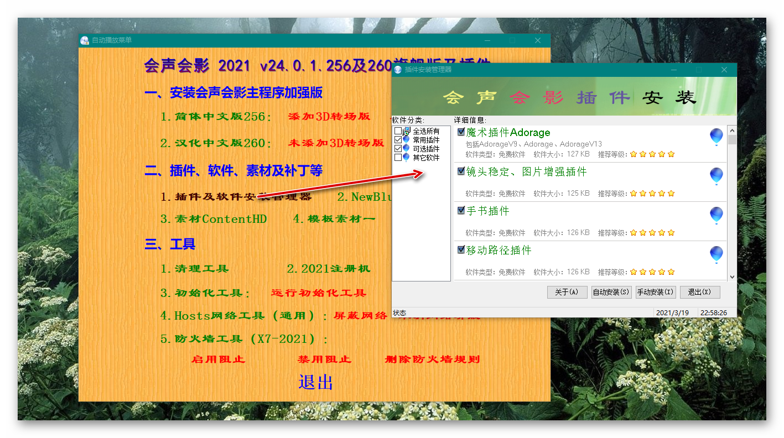784x438 pixels.
Task: Click 禁用阻止 firewall link
Action: [324, 359]
